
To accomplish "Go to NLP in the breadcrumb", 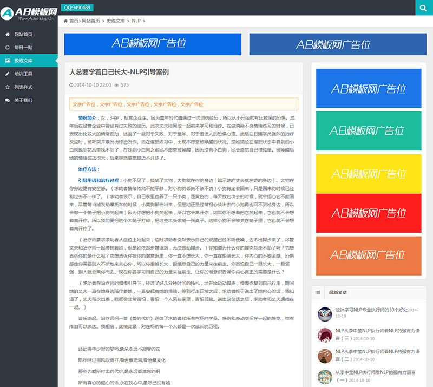I will point(136,21).
